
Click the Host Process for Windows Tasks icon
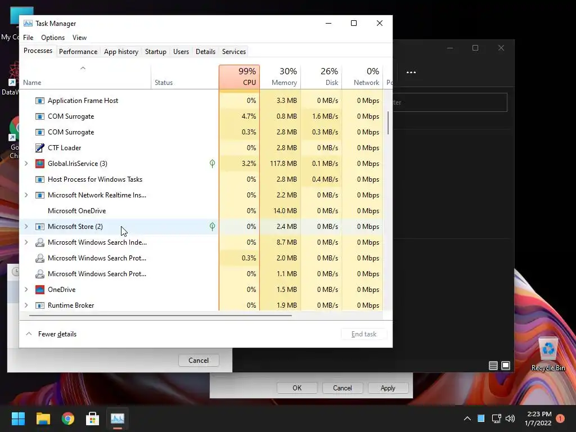pyautogui.click(x=40, y=179)
